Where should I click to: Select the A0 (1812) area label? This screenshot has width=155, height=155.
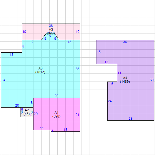coord(40,70)
